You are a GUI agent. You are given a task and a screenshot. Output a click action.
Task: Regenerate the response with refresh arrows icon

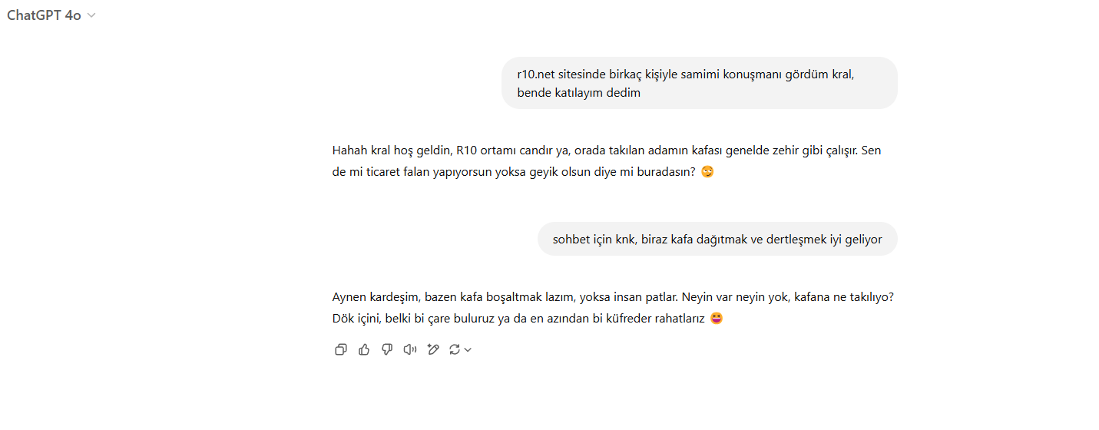coord(455,349)
